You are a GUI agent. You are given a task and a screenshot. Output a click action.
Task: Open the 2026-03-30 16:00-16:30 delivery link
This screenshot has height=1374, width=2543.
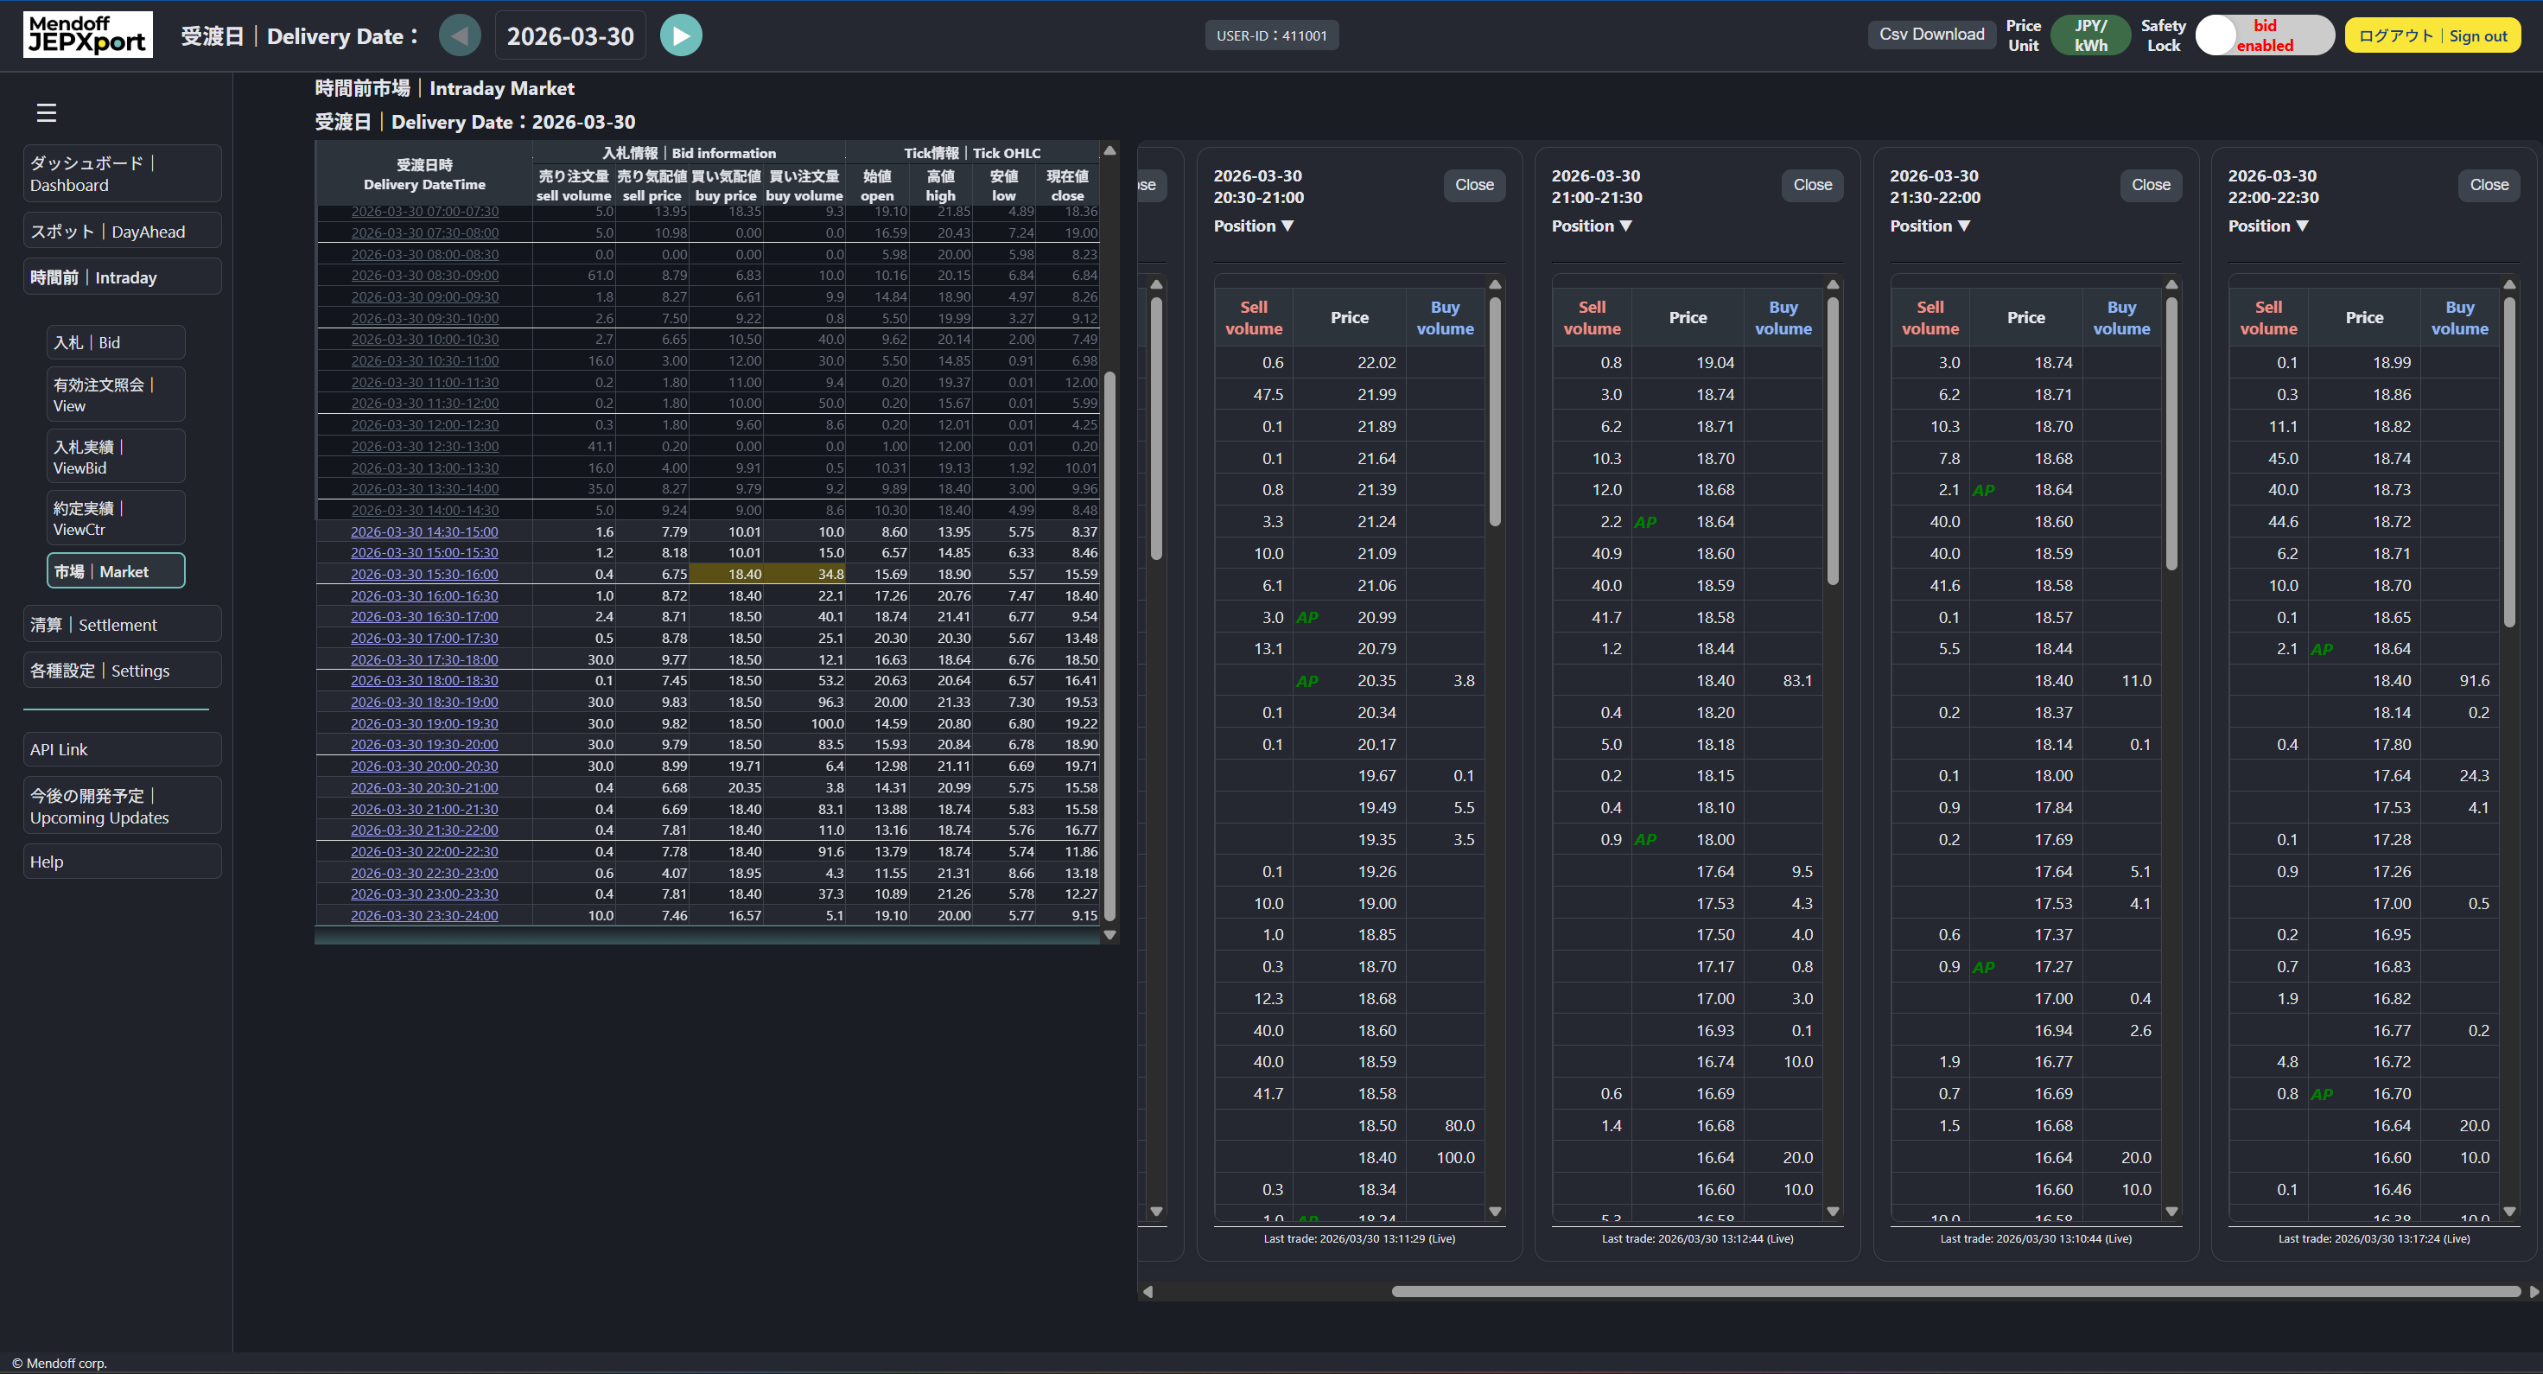coord(424,595)
